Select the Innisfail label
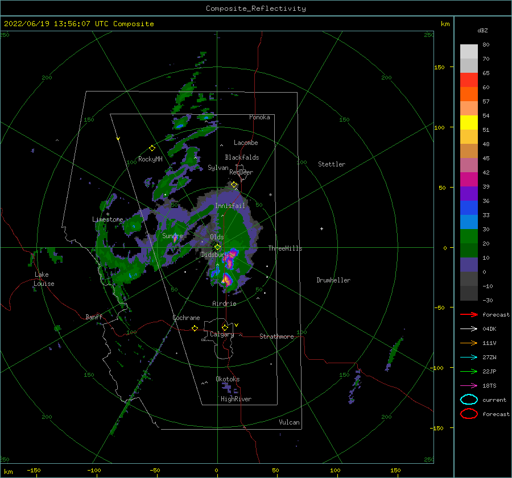The image size is (512, 478). [230, 206]
